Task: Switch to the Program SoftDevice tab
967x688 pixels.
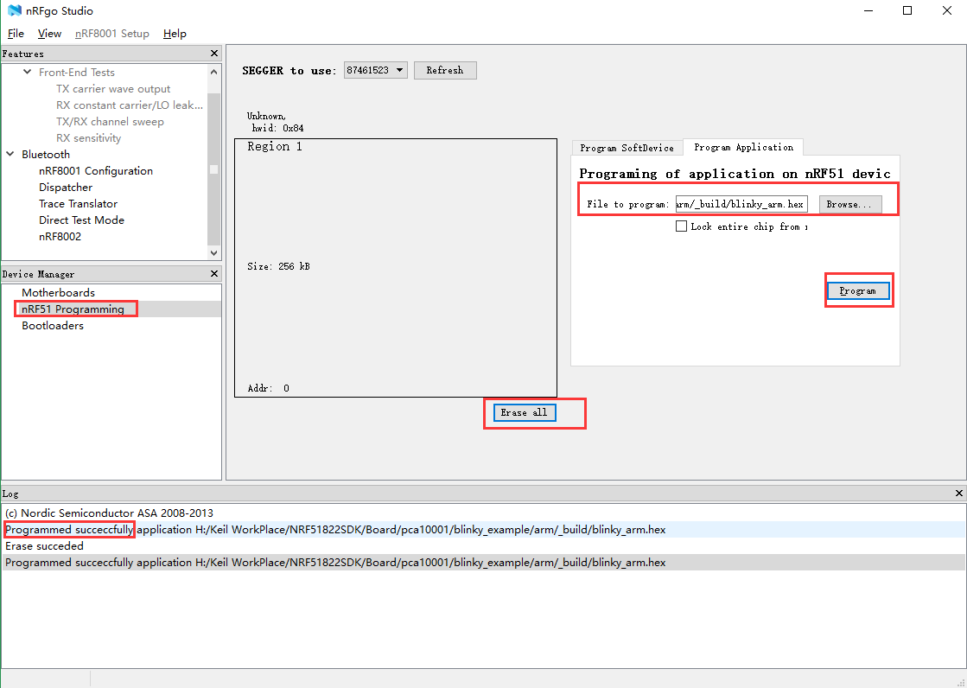Action: click(627, 148)
